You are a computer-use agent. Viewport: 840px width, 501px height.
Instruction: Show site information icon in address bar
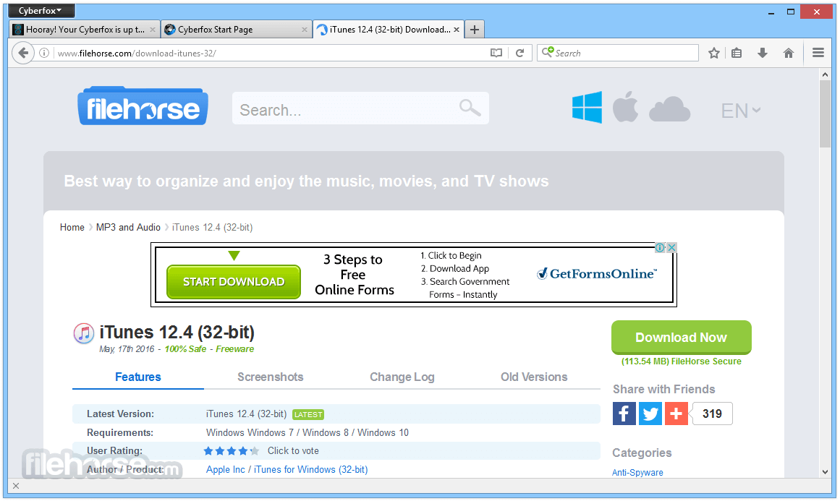tap(44, 53)
